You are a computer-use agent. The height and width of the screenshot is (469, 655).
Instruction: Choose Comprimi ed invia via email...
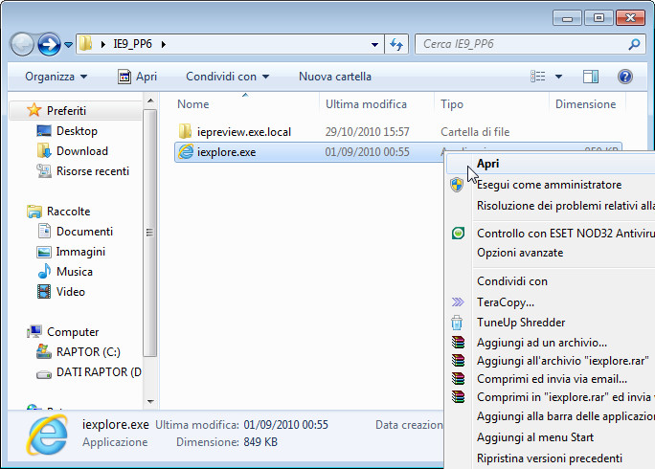(551, 379)
